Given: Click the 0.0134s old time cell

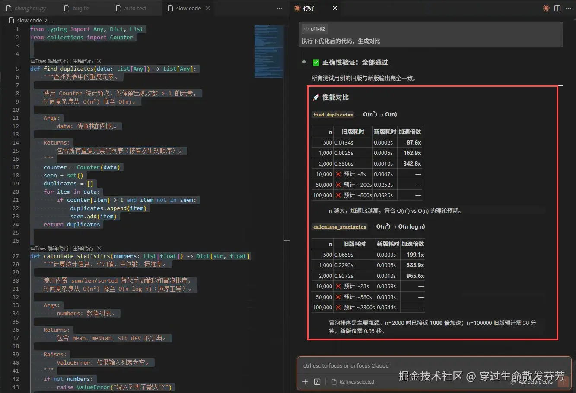Looking at the screenshot, I should (x=353, y=142).
